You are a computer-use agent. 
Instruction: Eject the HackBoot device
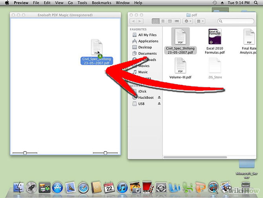point(159,97)
